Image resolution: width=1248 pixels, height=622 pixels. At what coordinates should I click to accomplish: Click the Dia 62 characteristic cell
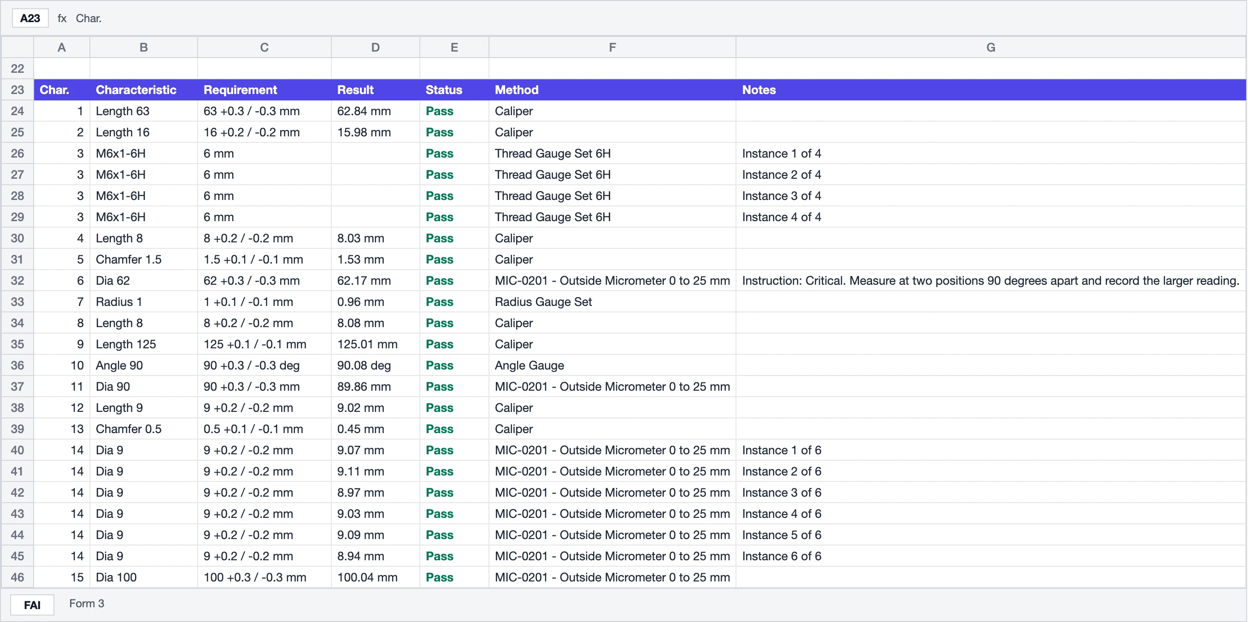143,281
